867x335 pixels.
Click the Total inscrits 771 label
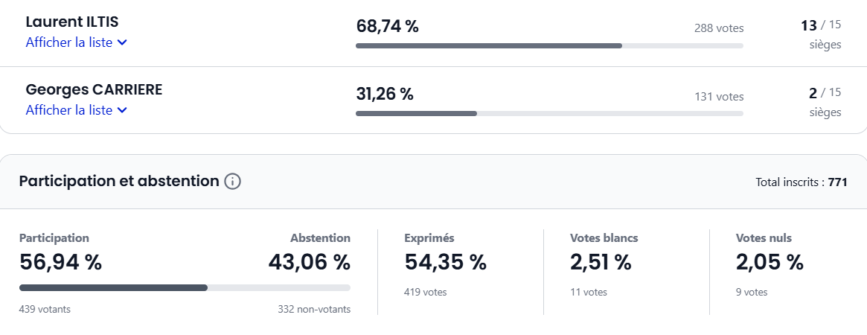[801, 182]
